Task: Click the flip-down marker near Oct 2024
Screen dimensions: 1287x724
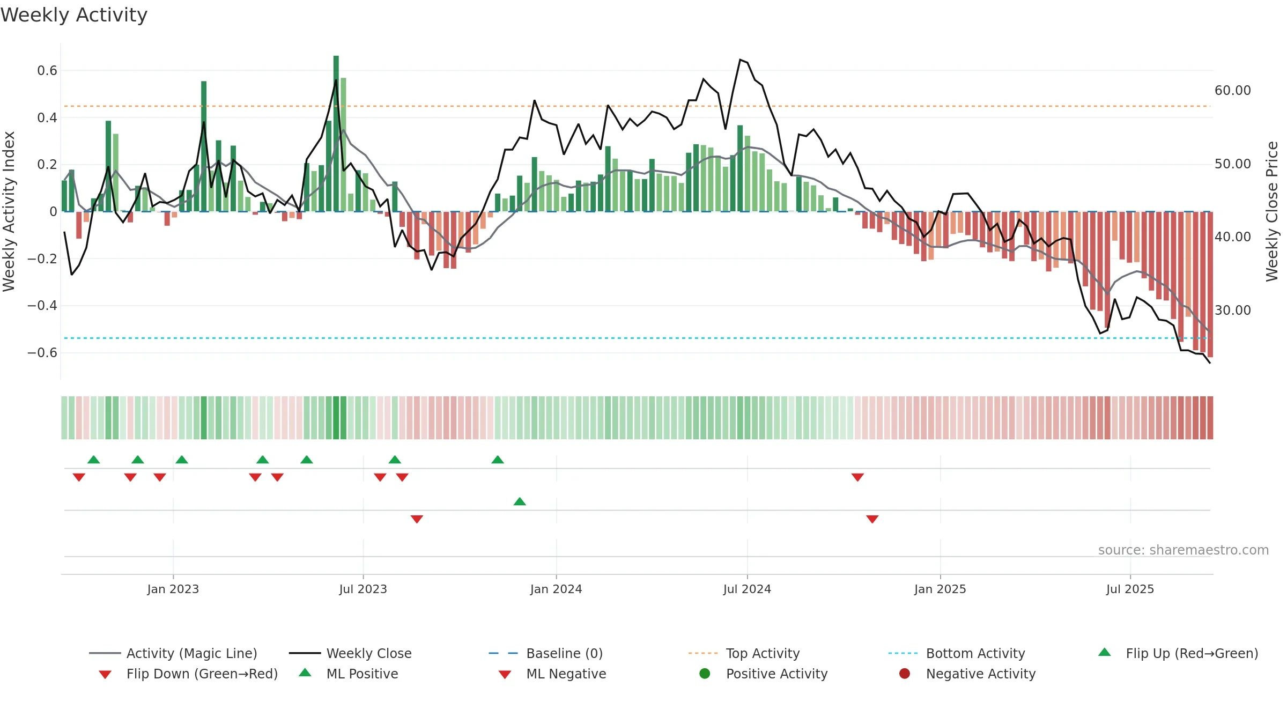Action: (857, 477)
